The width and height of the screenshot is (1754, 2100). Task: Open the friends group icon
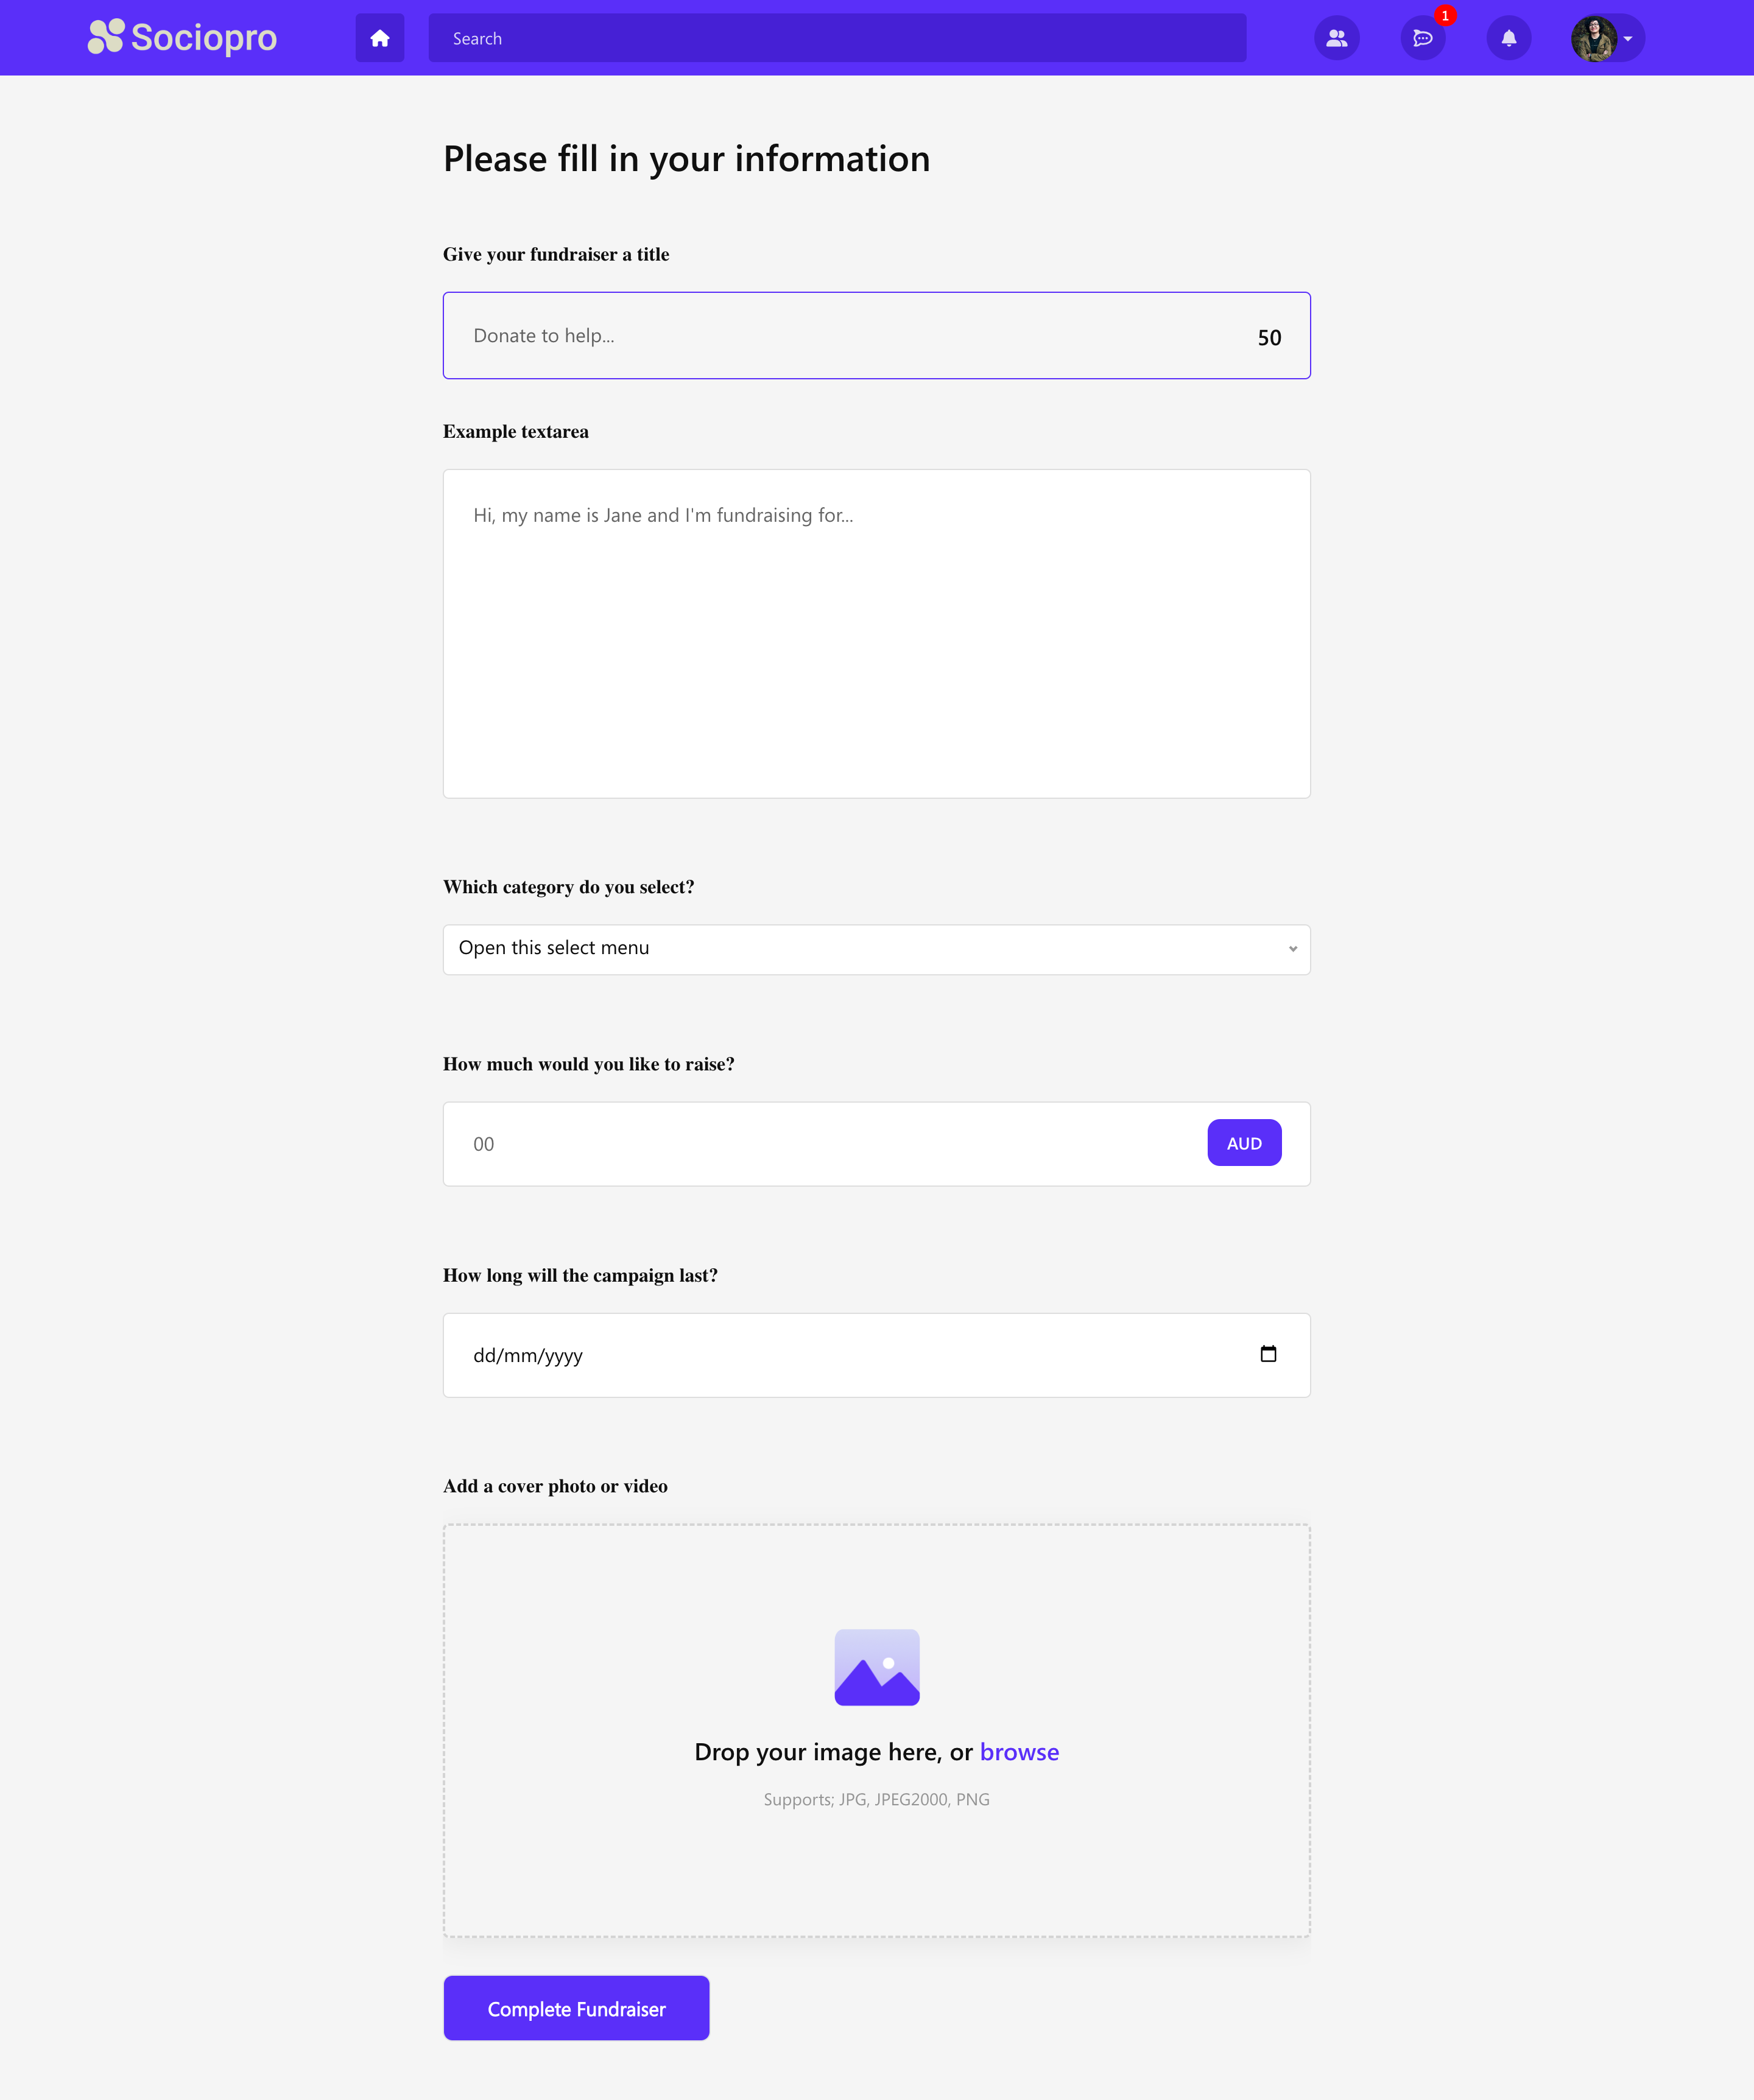[x=1336, y=38]
